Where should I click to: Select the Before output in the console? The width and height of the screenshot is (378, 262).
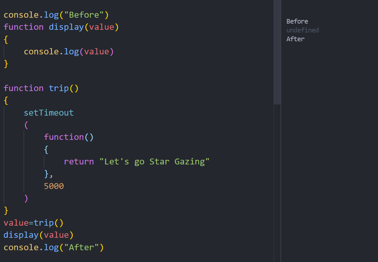(297, 21)
